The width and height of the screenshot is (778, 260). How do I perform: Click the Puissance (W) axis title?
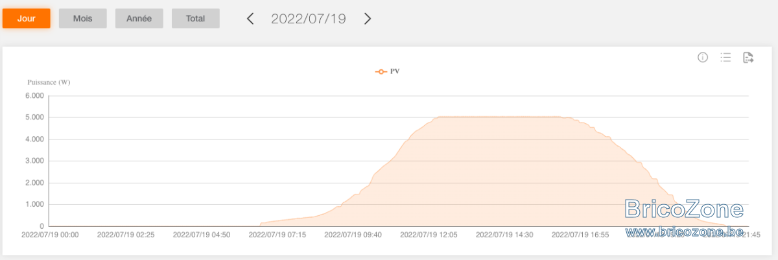49,82
